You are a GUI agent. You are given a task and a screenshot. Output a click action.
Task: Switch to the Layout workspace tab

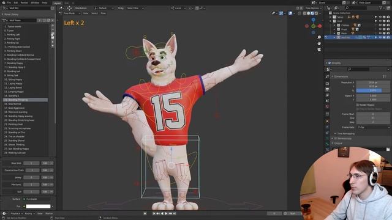(57, 3)
